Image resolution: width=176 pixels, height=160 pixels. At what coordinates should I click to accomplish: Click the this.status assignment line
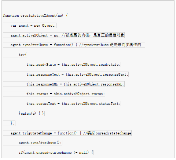(54, 94)
